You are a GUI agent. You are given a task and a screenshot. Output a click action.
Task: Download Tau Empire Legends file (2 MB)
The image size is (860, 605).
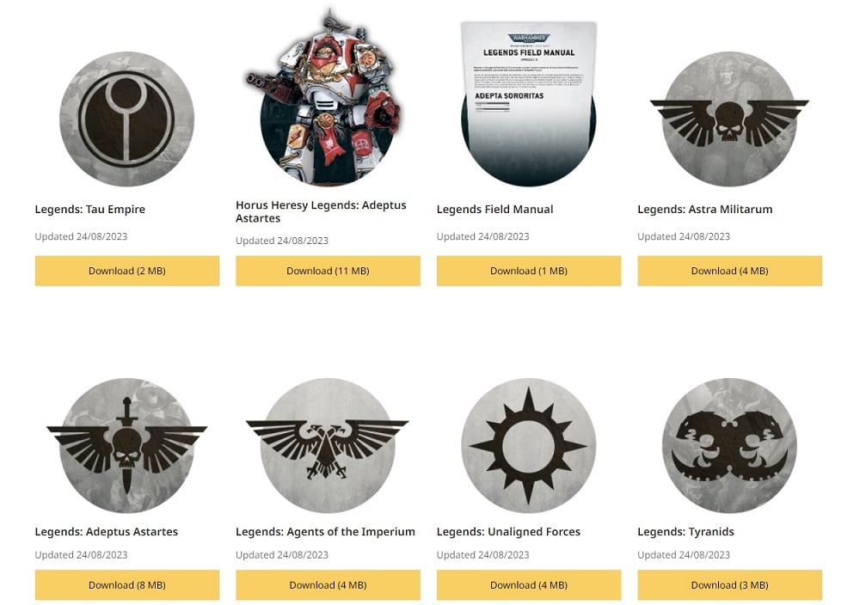tap(127, 271)
